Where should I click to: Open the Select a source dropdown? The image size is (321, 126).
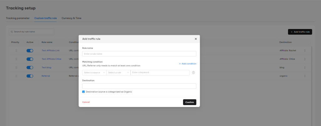point(94,72)
